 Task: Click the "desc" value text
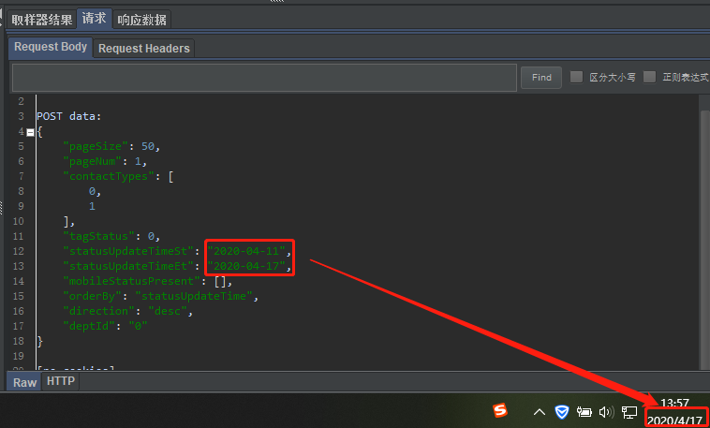[168, 311]
